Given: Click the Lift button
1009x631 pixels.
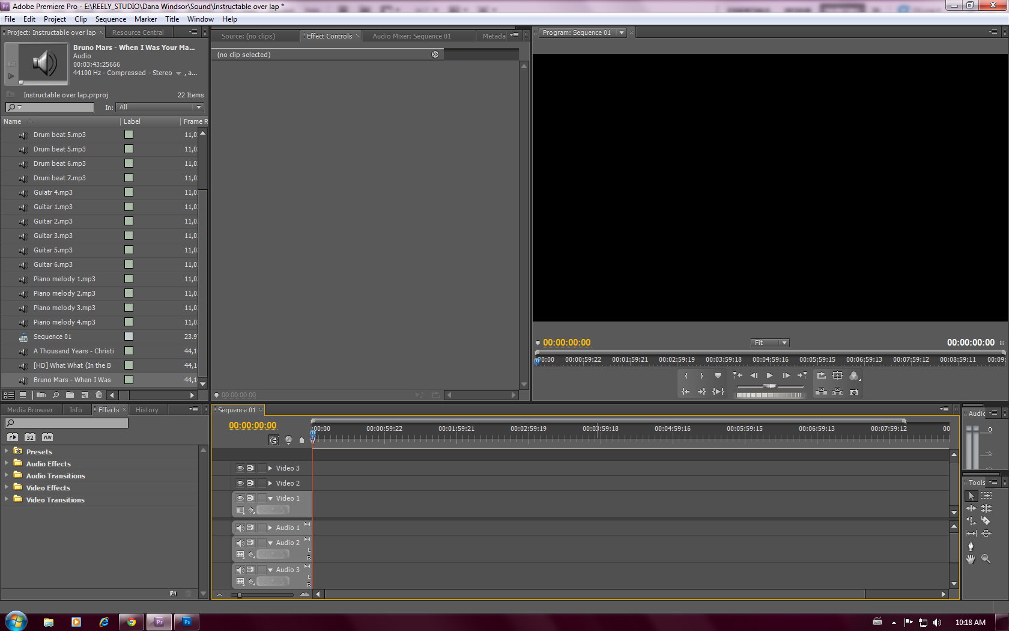Looking at the screenshot, I should 822,392.
